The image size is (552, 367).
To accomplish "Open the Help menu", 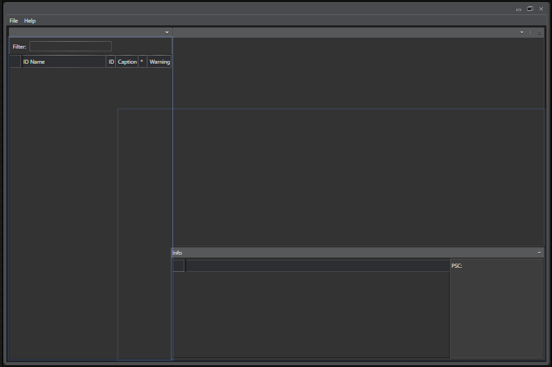I will [x=29, y=21].
